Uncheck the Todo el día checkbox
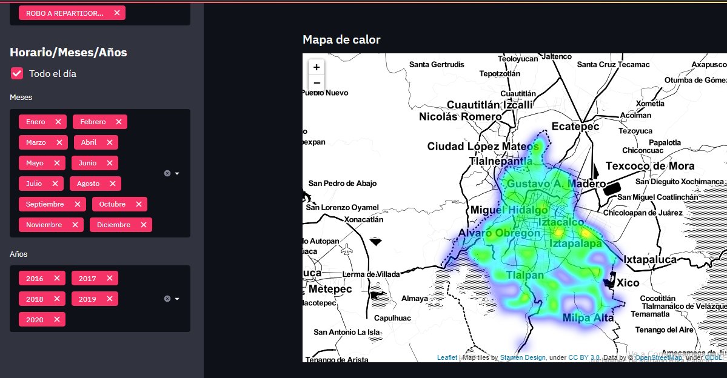This screenshot has height=378, width=727. pyautogui.click(x=17, y=73)
